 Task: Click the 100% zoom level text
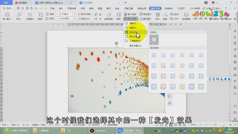[193, 125]
